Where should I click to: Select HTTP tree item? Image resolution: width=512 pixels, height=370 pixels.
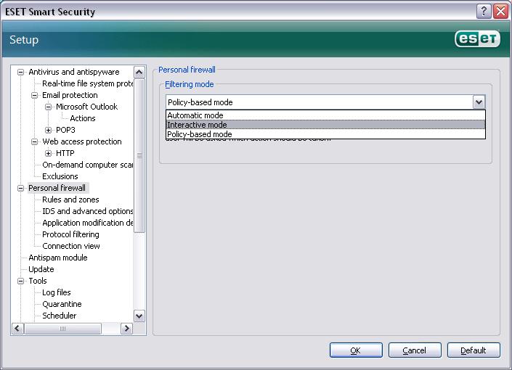pos(65,153)
